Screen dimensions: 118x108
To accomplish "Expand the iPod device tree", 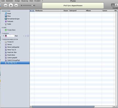I will [x=4, y=36].
